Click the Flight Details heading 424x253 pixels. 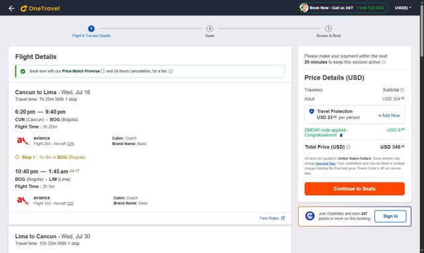pos(36,57)
